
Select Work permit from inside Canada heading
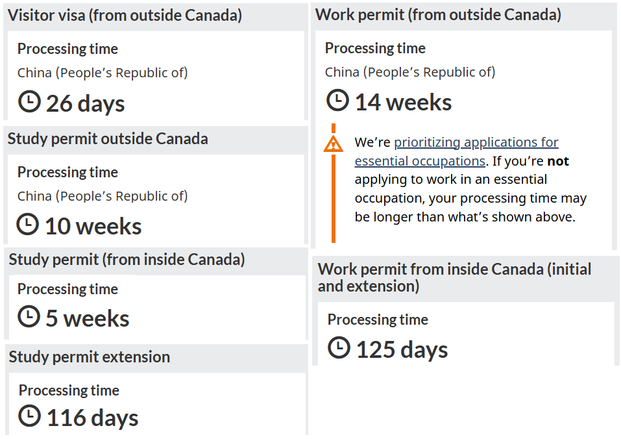click(x=454, y=277)
